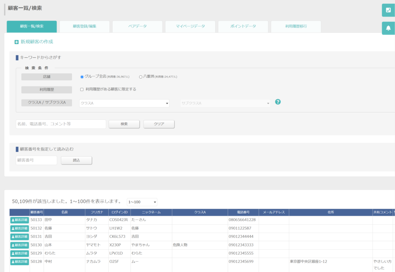Screen dimensions: 395x272
Task: Switch to the 顧客登録/編集 tab
Action: click(x=84, y=27)
